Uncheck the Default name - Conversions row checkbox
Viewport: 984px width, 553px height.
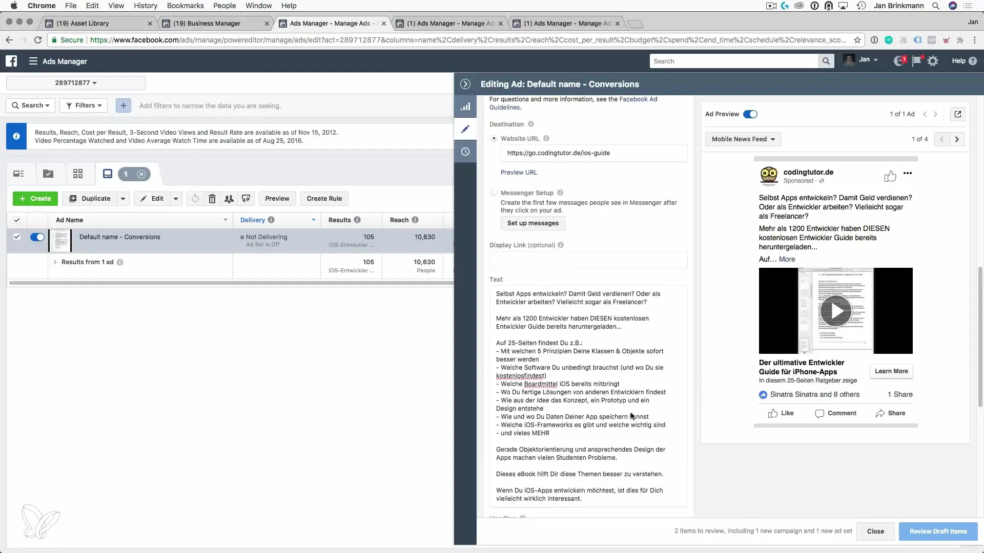tap(17, 237)
